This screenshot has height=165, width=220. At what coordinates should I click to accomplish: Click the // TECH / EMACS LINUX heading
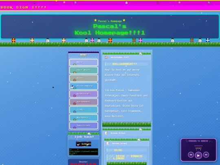click(127, 157)
